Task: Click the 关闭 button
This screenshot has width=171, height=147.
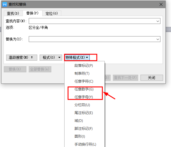Action: coord(152,78)
